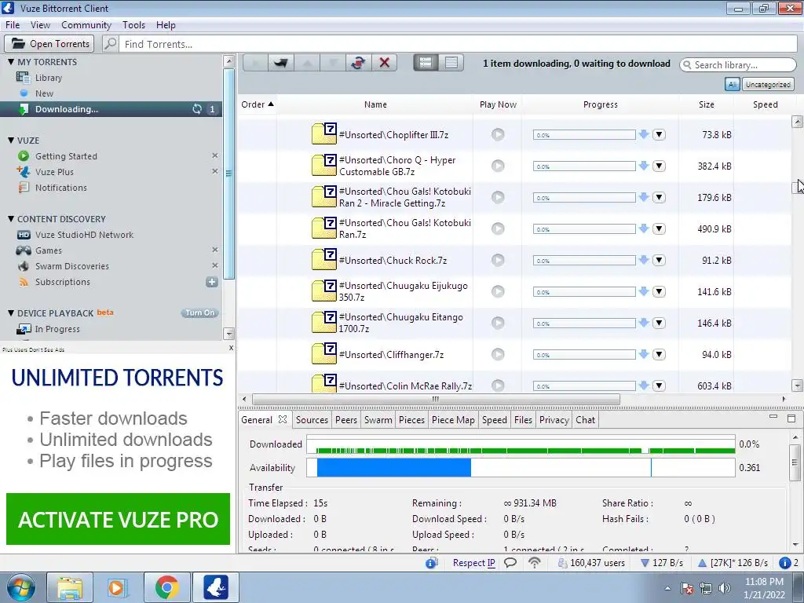Click the refresh icon on the Downloading row
The image size is (804, 603).
pos(197,108)
